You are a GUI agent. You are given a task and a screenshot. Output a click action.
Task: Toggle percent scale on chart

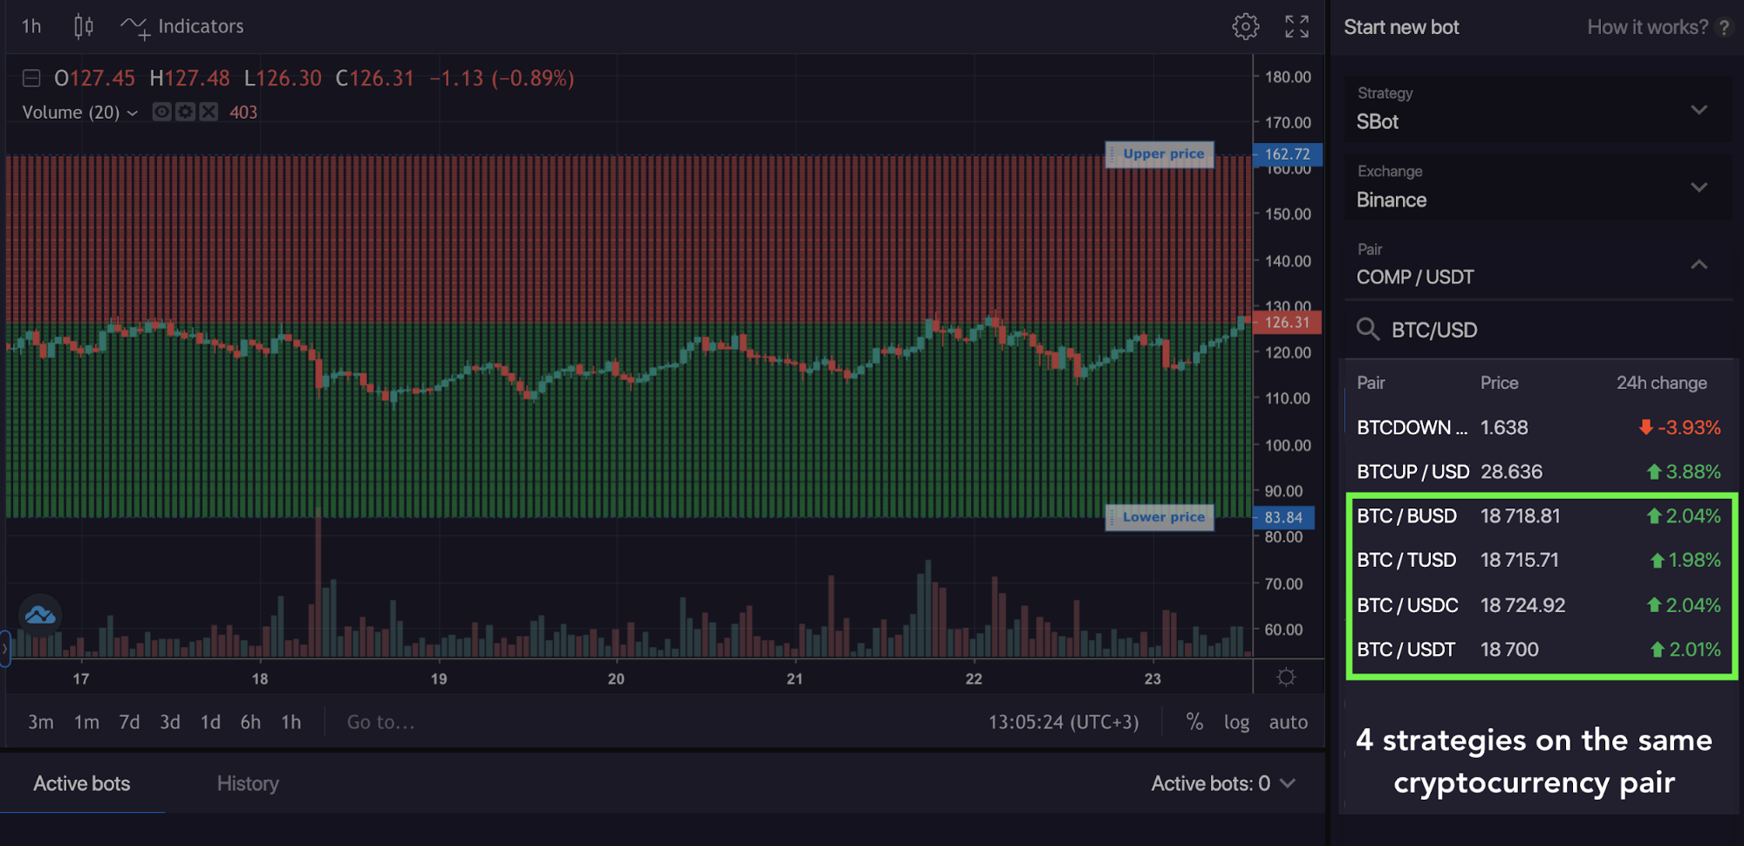pos(1194,722)
